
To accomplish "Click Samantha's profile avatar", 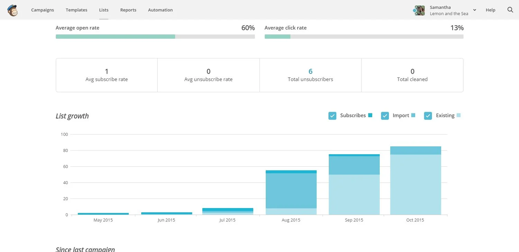I will tap(419, 10).
